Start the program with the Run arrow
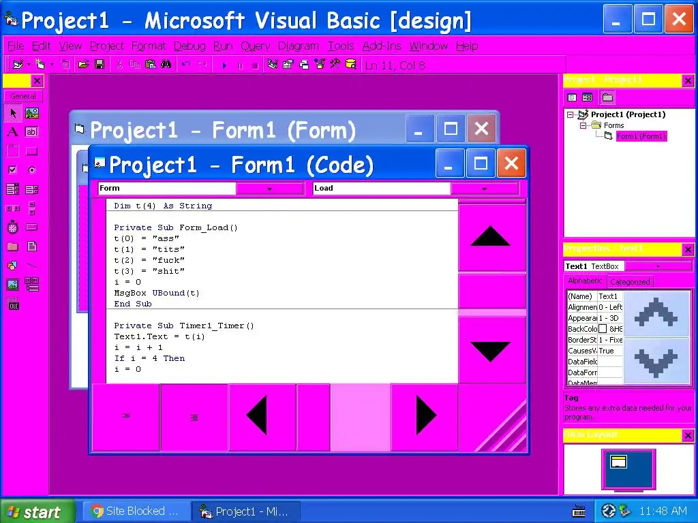698x523 pixels. click(224, 65)
